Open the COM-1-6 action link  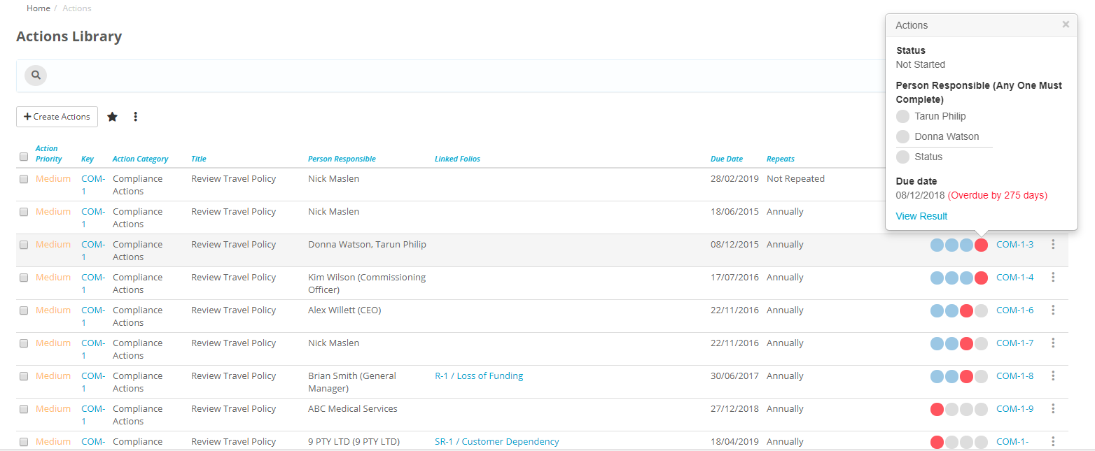[x=1014, y=310]
